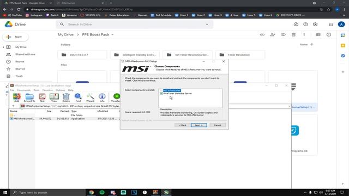Open the Intelligent Standby List Cleaner folder

[x=135, y=54]
